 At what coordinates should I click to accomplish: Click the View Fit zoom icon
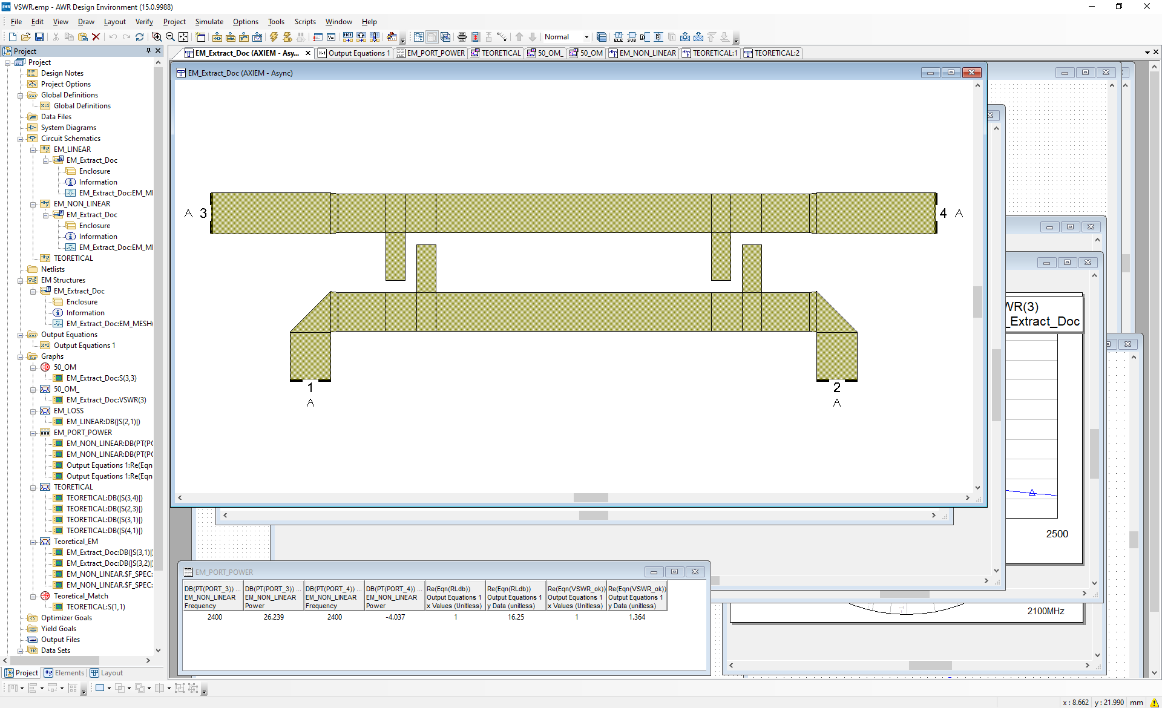(183, 37)
